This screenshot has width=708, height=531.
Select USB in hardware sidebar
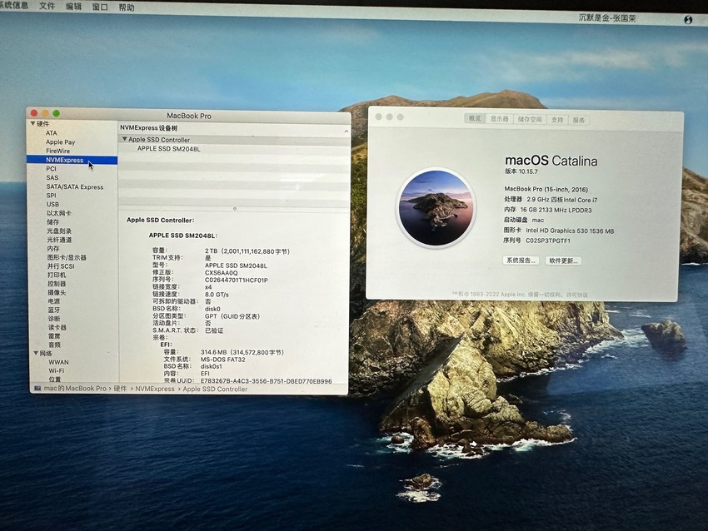52,204
